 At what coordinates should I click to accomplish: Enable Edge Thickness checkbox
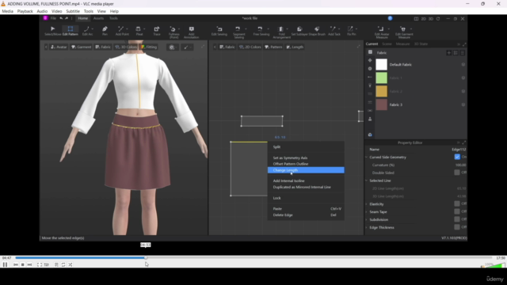457,227
